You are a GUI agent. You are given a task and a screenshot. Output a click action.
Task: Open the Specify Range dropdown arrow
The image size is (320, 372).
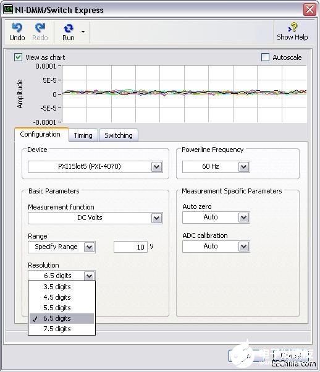tap(90, 247)
